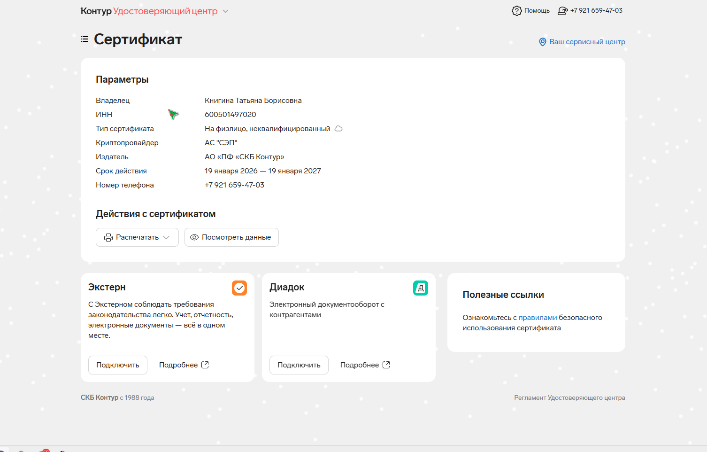Click the green Диадок product icon
Image resolution: width=707 pixels, height=452 pixels.
tap(421, 288)
